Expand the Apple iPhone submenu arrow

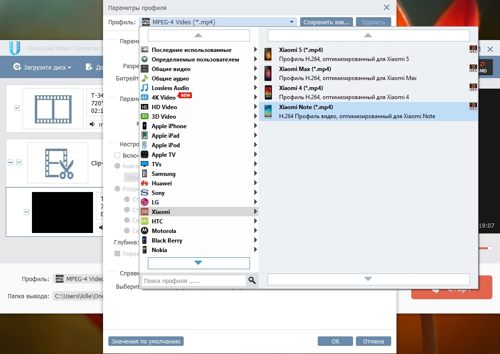pyautogui.click(x=256, y=126)
